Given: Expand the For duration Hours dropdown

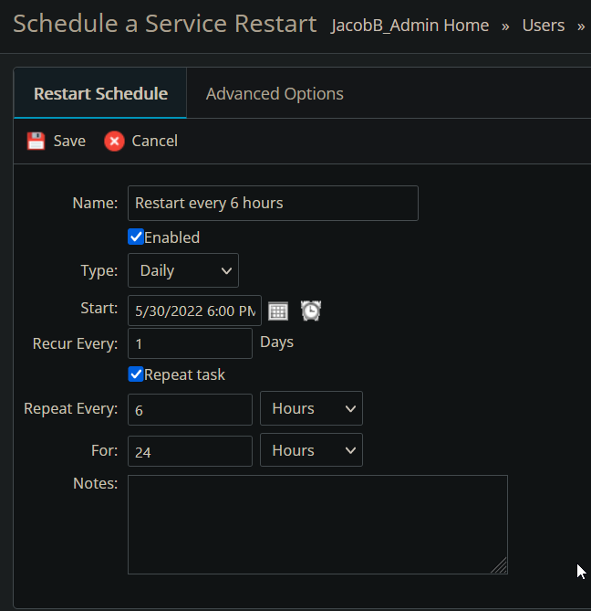Looking at the screenshot, I should 311,450.
